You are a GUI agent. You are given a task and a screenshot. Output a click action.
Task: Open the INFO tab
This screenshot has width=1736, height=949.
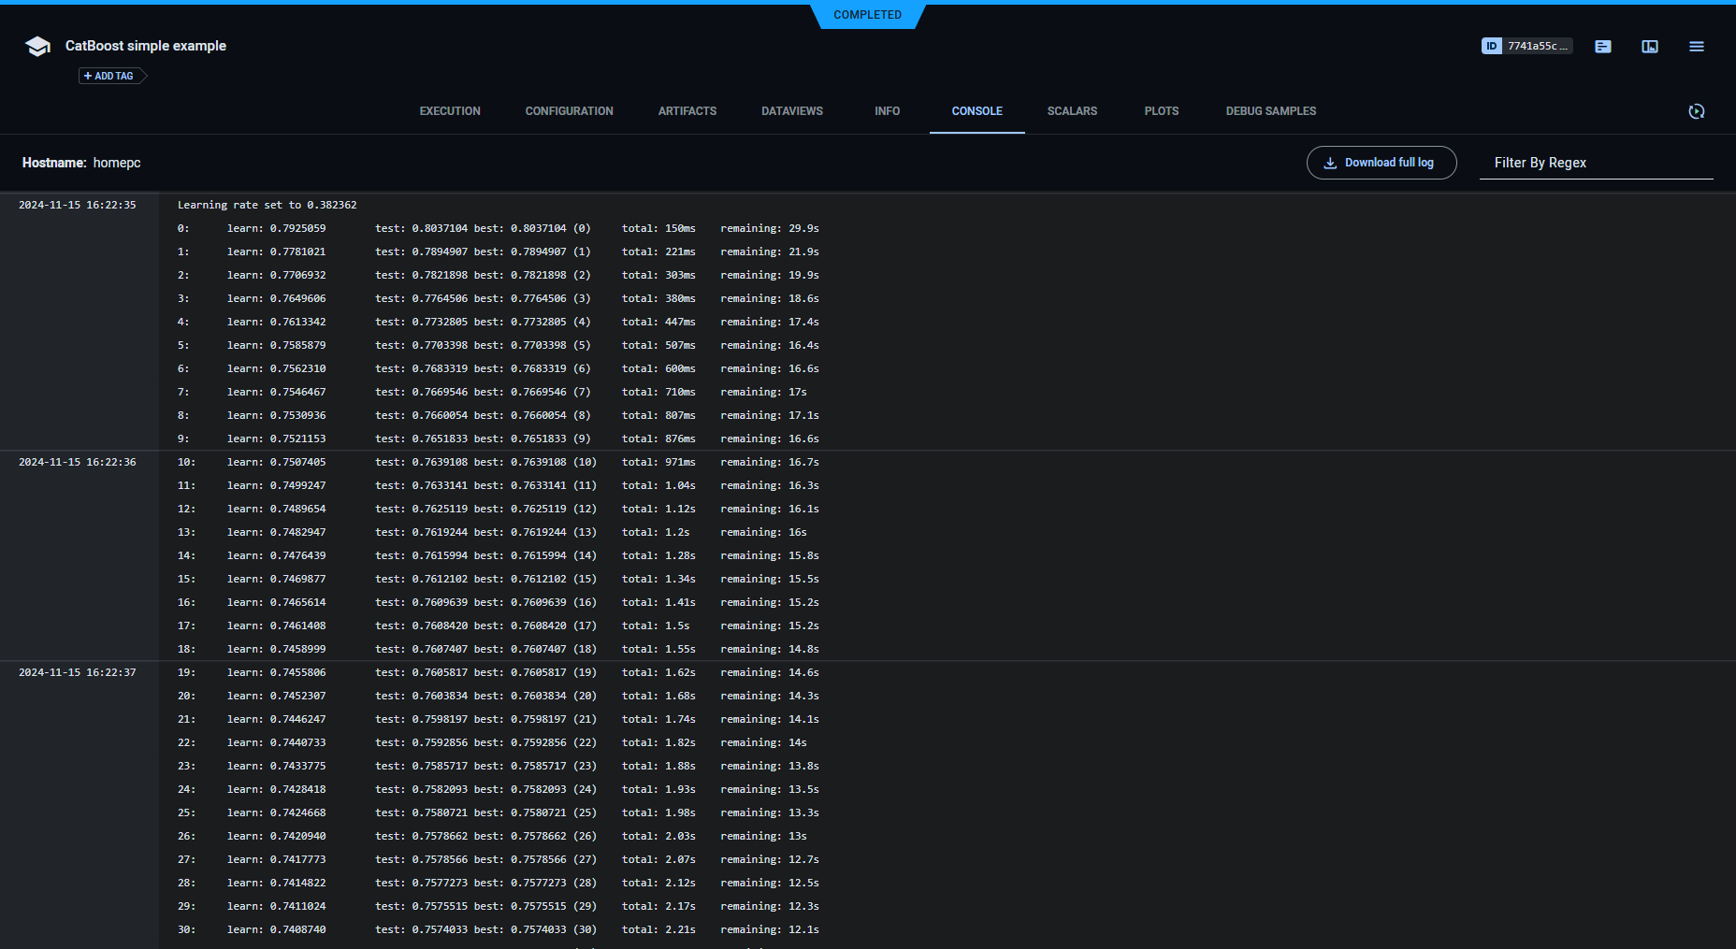pos(887,110)
